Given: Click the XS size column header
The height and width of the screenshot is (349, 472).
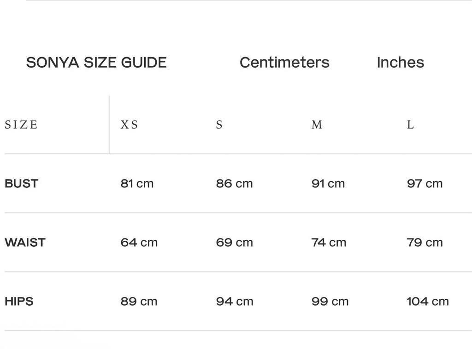Looking at the screenshot, I should point(129,125).
